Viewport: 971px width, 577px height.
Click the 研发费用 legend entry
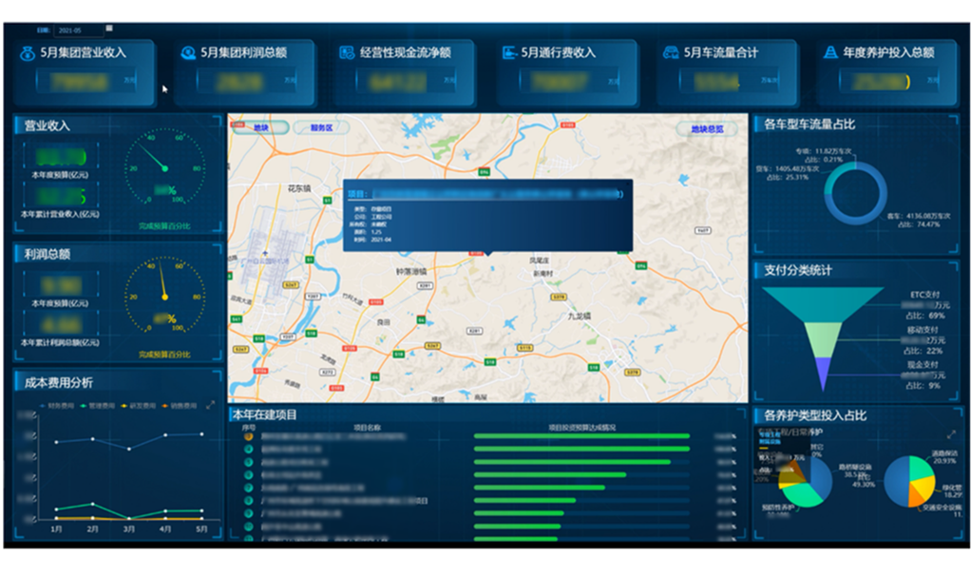[x=142, y=405]
